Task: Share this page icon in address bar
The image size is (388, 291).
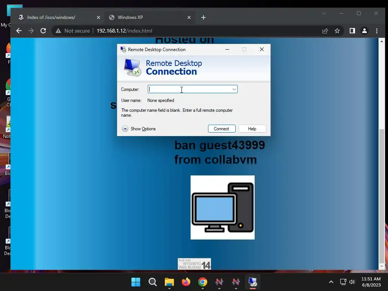Action: coord(325,31)
